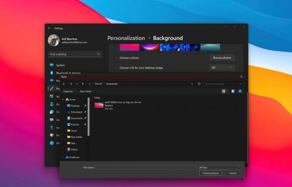
Task: Click the New folder button
Action: pos(86,91)
